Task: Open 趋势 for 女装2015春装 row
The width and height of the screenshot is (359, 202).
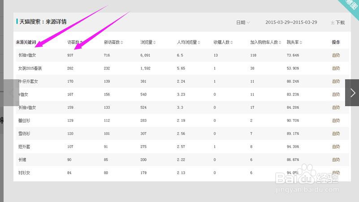Action: [x=336, y=68]
